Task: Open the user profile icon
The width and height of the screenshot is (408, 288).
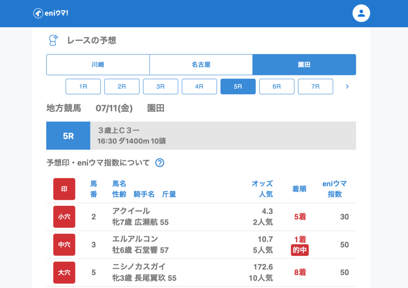Action: (x=361, y=13)
